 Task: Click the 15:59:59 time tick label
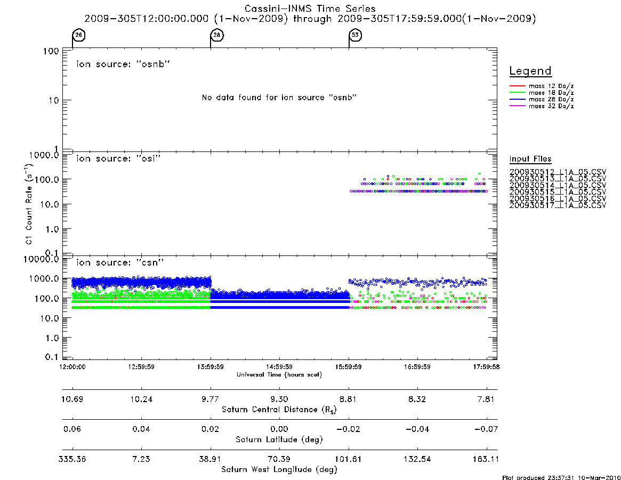point(349,367)
